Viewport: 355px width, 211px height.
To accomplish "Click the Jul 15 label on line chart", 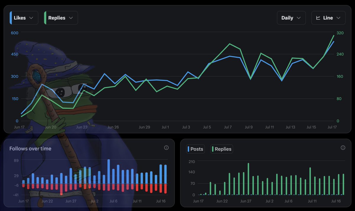I will click(311, 127).
